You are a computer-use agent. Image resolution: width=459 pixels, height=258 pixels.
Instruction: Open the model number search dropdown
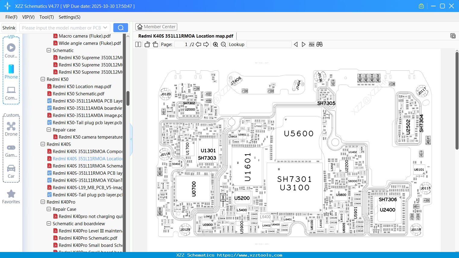[106, 27]
